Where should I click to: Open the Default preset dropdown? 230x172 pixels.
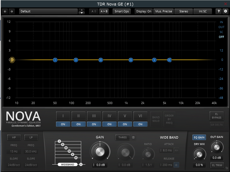48,11
